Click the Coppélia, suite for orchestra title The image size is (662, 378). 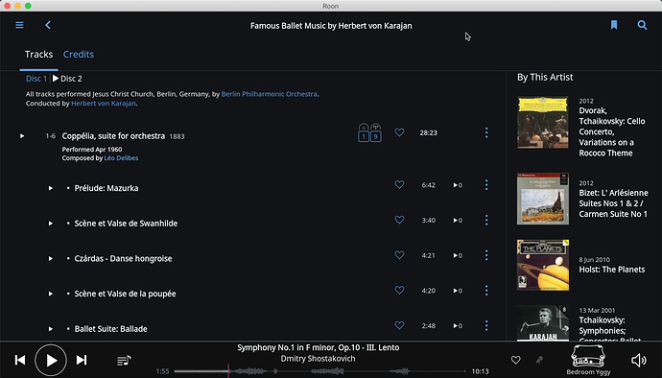tap(113, 136)
